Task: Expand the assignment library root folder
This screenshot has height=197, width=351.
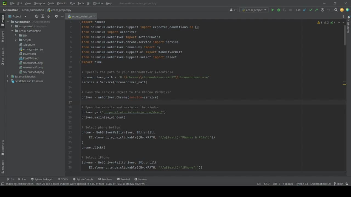Action: (12, 26)
